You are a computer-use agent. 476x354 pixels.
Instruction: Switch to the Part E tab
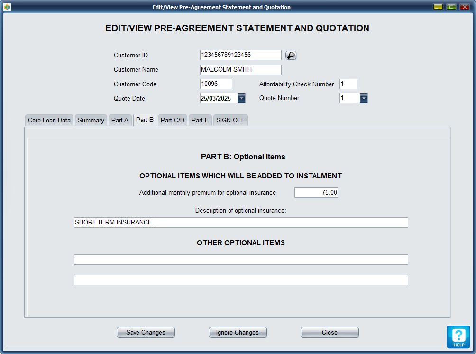pos(200,120)
